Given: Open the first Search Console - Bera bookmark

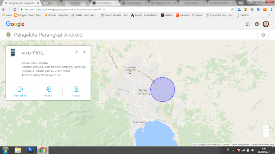Looking at the screenshot, I should [114, 15].
